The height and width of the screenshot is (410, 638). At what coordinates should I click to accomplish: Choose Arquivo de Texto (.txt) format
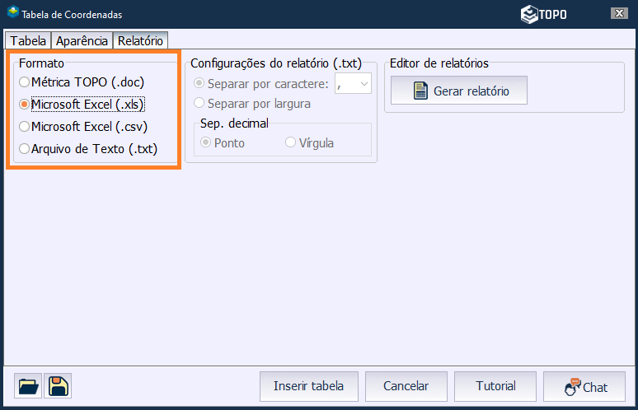click(25, 149)
